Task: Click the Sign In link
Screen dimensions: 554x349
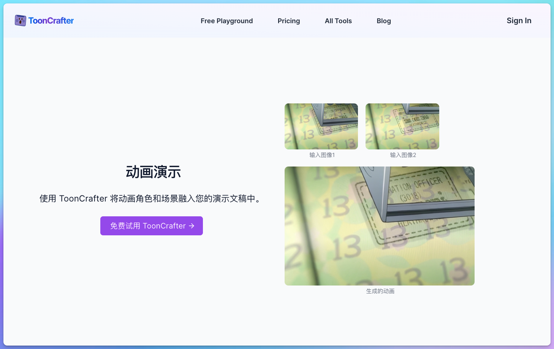Action: tap(519, 21)
